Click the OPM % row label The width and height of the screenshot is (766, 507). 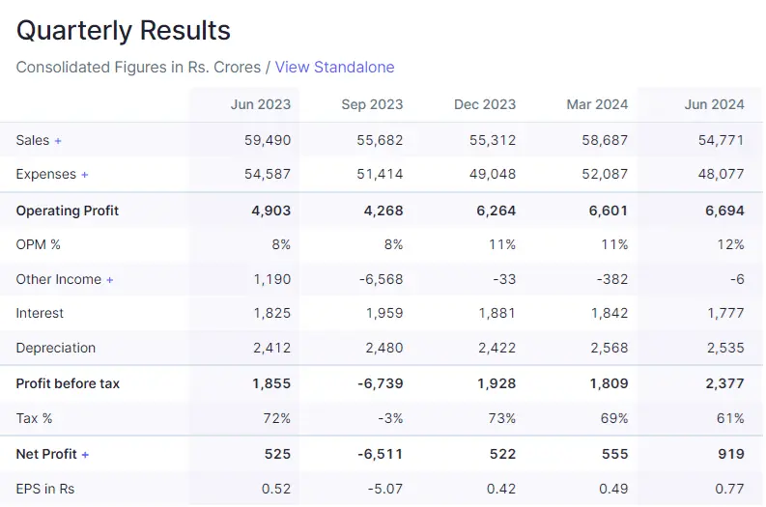[x=39, y=244]
